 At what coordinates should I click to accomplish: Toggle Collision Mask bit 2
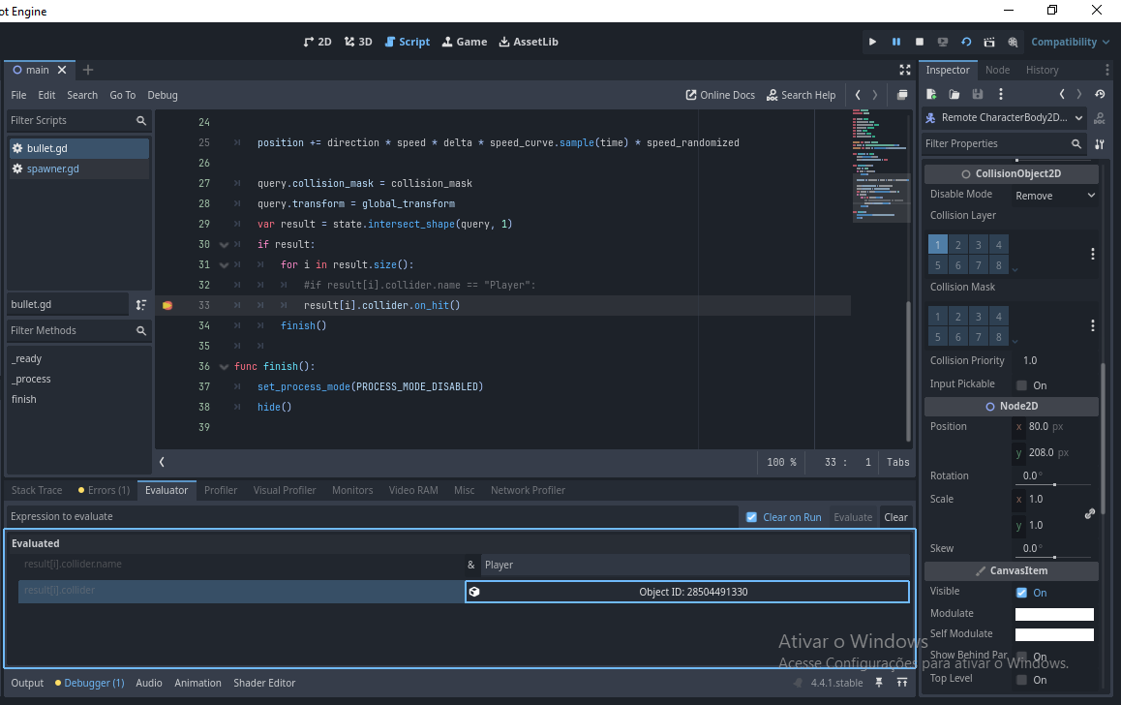[958, 316]
